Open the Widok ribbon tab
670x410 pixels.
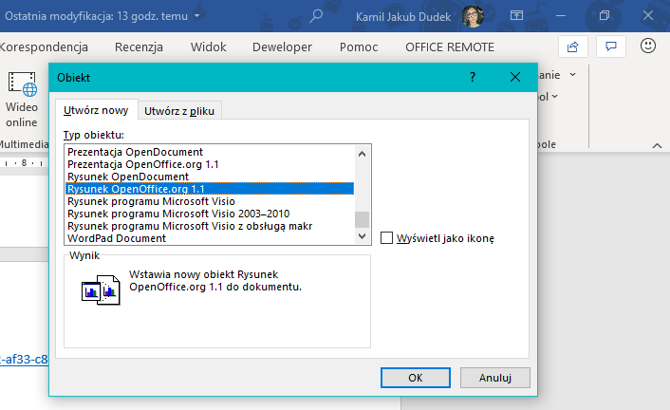tap(209, 47)
